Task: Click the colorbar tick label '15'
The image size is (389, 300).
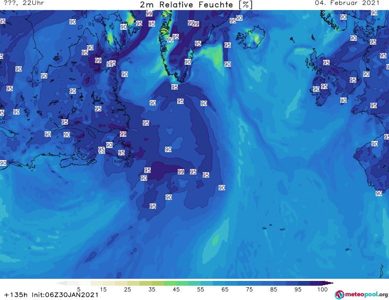Action: [103, 289]
